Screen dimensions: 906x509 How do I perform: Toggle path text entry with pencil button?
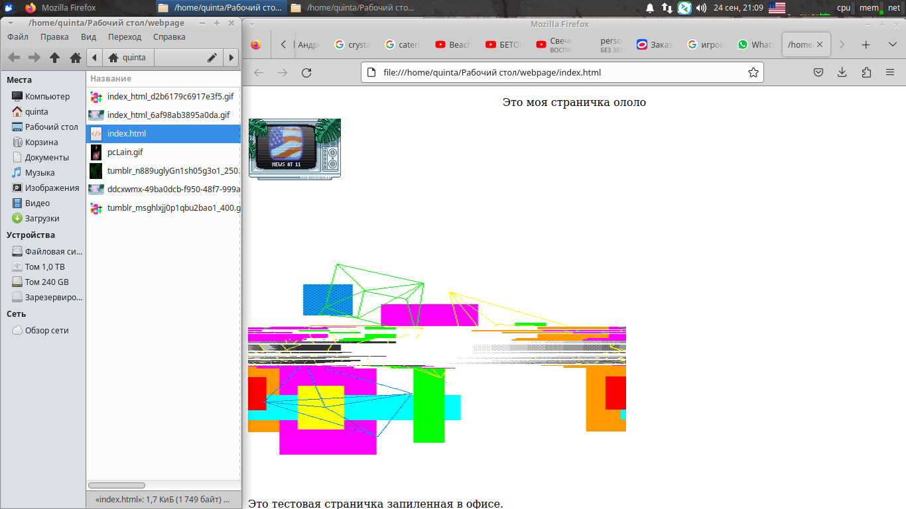pos(212,58)
